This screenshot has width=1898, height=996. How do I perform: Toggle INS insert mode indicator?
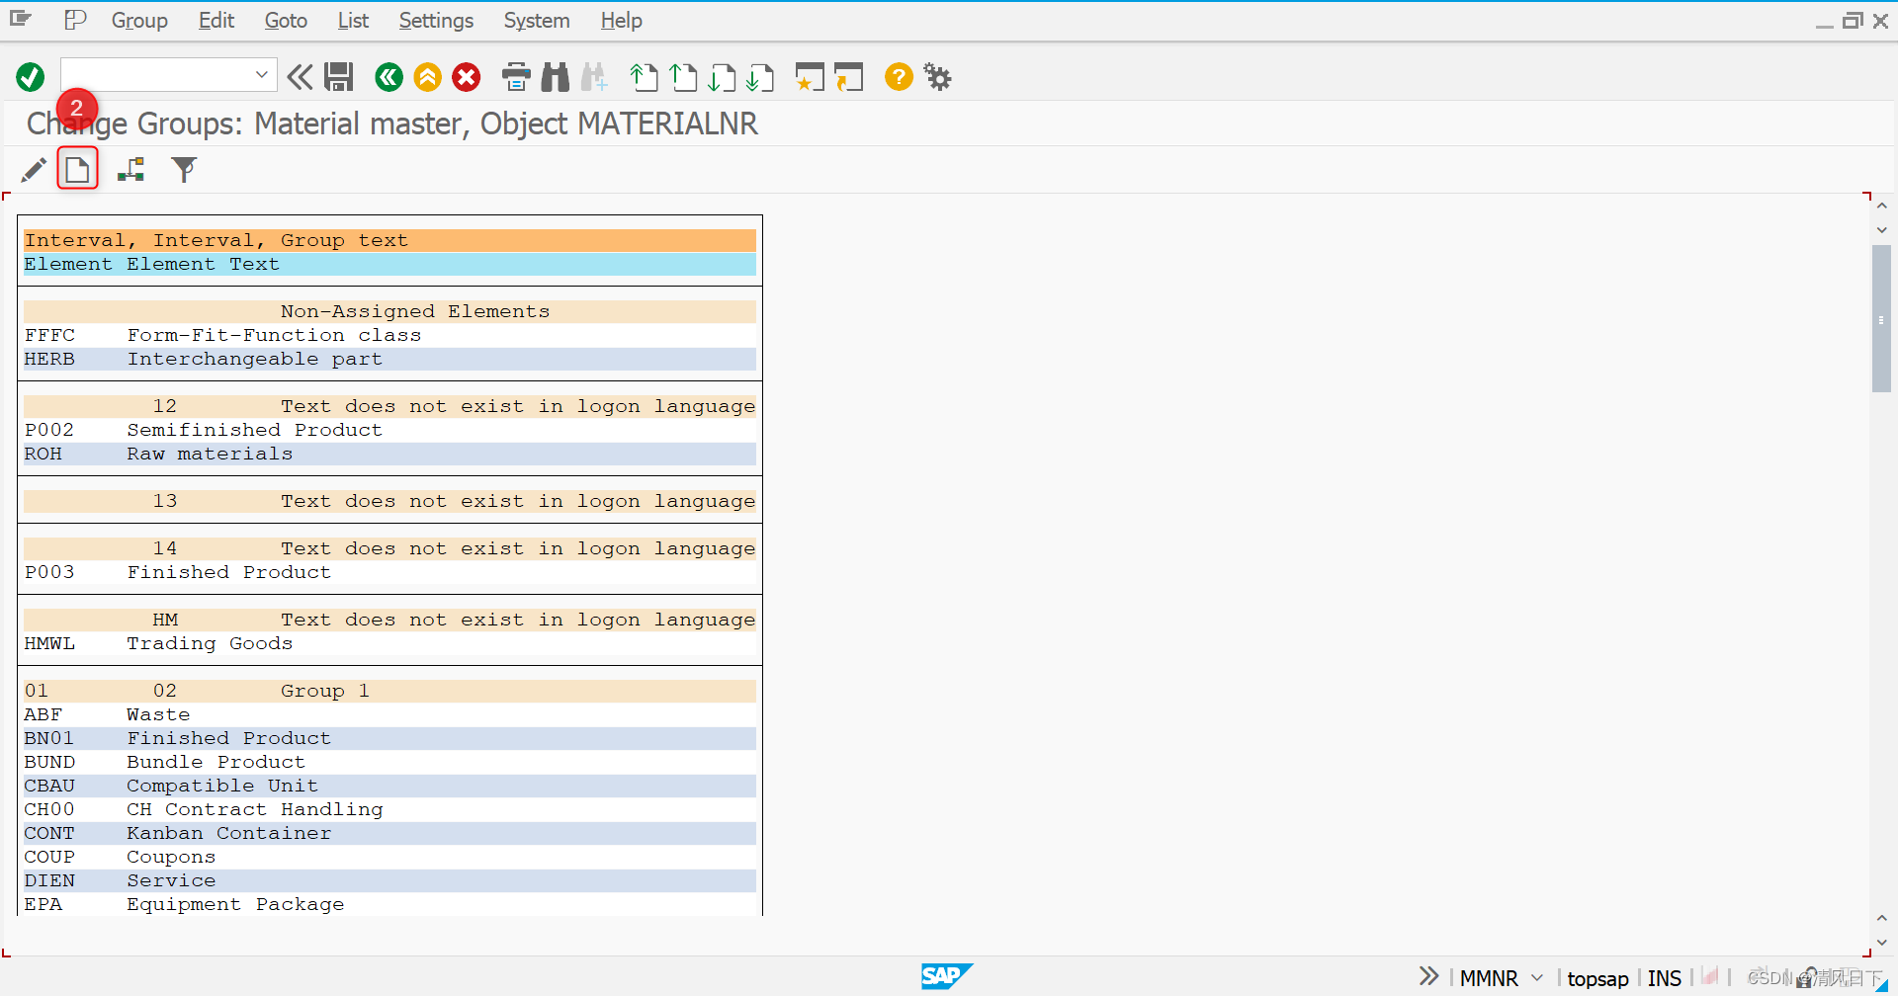(x=1665, y=978)
